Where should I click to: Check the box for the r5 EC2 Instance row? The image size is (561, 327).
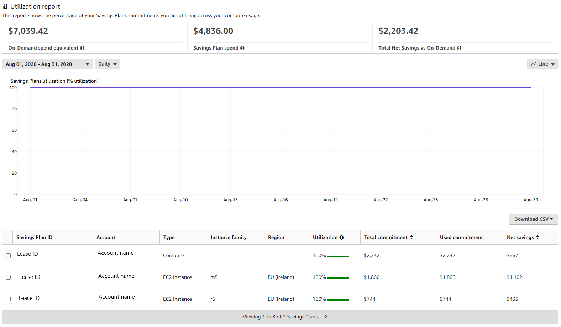click(9, 299)
